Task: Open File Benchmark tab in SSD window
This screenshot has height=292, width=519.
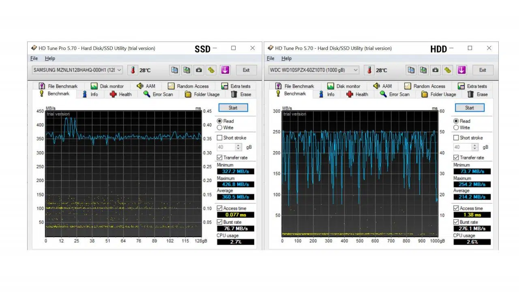Action: pyautogui.click(x=58, y=86)
